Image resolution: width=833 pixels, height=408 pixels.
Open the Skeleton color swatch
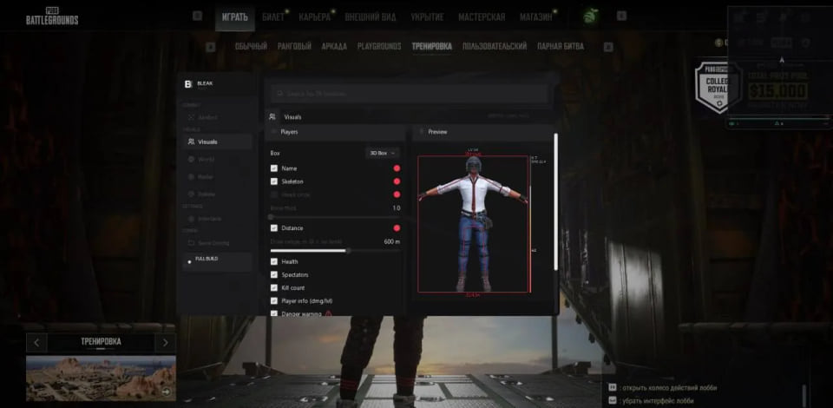tap(397, 181)
